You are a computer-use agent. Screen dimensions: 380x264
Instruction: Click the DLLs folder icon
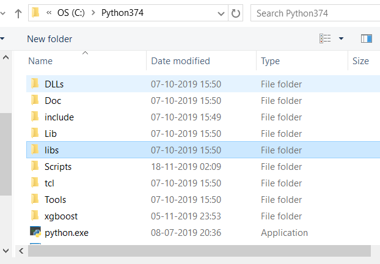point(35,83)
